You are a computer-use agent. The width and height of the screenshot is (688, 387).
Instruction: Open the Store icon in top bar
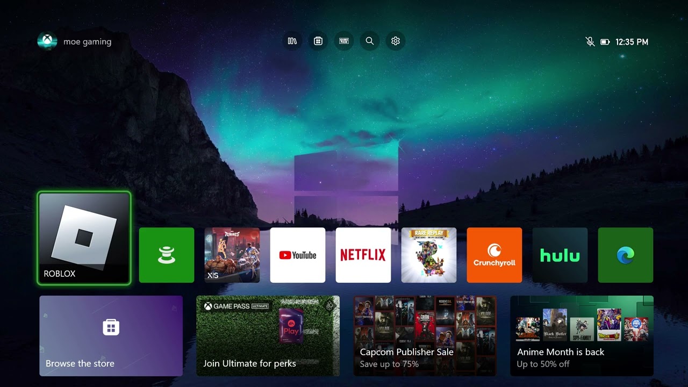tap(318, 41)
